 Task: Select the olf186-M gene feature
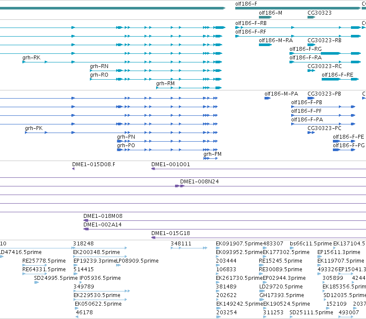(x=265, y=17)
